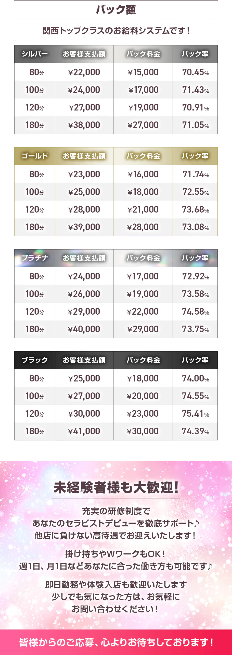Click the 皆様からのご応募 bottom banner
232x655 pixels.
click(x=116, y=642)
